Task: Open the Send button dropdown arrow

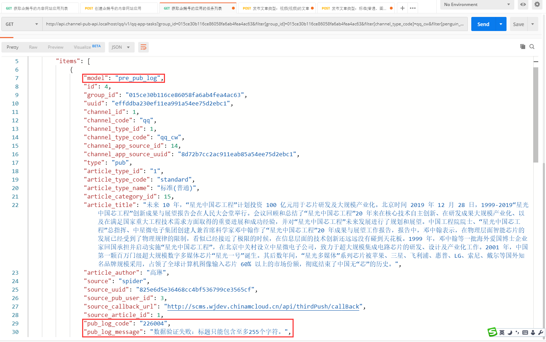Action: pos(501,24)
